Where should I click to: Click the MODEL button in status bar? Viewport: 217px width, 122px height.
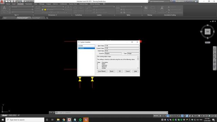(156, 116)
